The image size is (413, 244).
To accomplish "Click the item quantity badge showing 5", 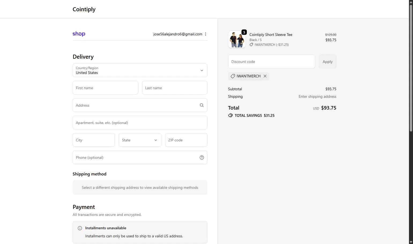I will coord(244,32).
